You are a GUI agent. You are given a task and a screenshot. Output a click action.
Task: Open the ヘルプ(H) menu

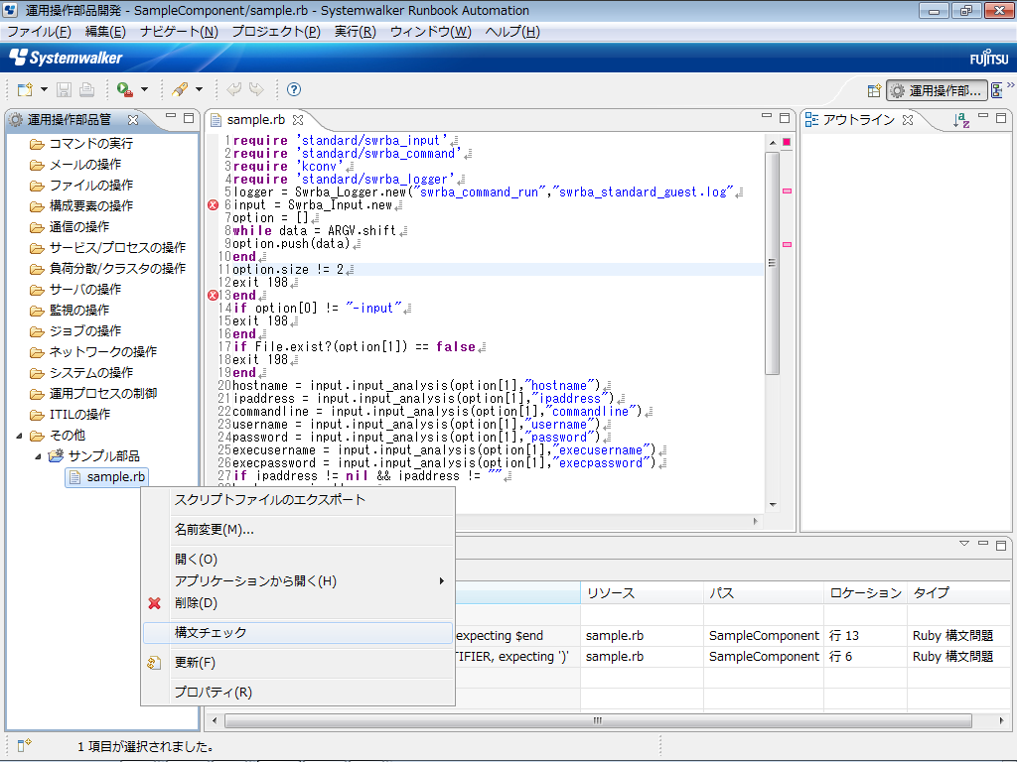coord(512,32)
